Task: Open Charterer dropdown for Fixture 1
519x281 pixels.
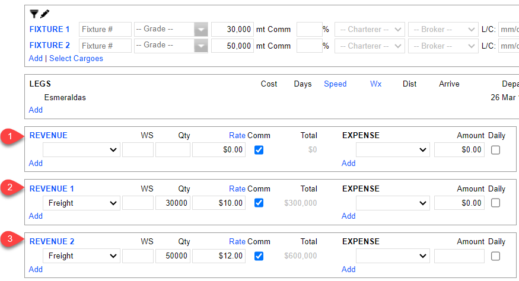Action: [x=370, y=29]
